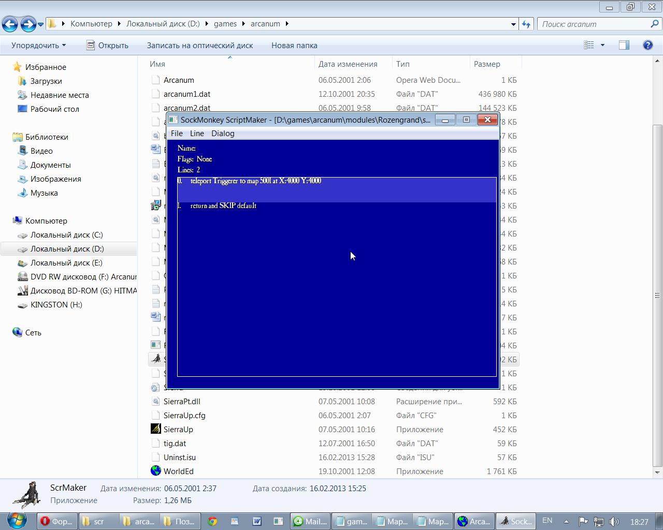Image resolution: width=663 pixels, height=530 pixels.
Task: Select Локальный диск (C:) in sidebar
Action: (x=66, y=235)
